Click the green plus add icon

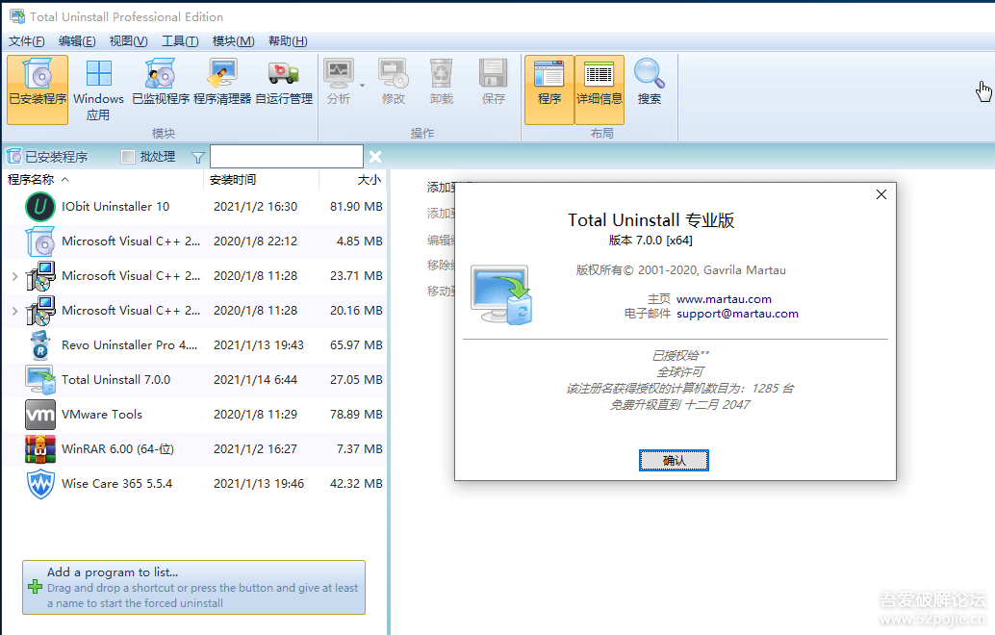36,587
